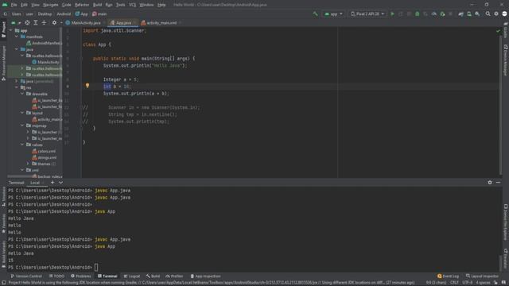
Task: Open project panel options gear
Action: coord(54,23)
